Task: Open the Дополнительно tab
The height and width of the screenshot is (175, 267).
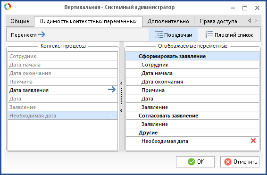Action: pyautogui.click(x=168, y=21)
